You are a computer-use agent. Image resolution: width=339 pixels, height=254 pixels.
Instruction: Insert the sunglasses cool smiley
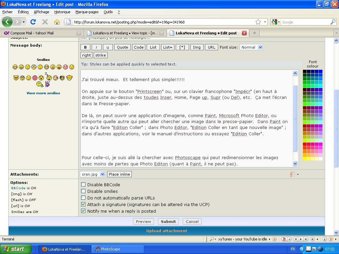click(62, 78)
